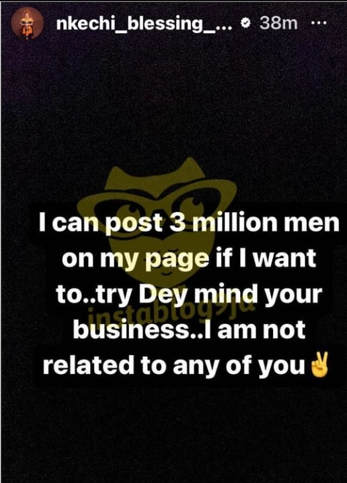Tap the nkechi_blessing profile avatar
The width and height of the screenshot is (347, 483).
[x=27, y=23]
